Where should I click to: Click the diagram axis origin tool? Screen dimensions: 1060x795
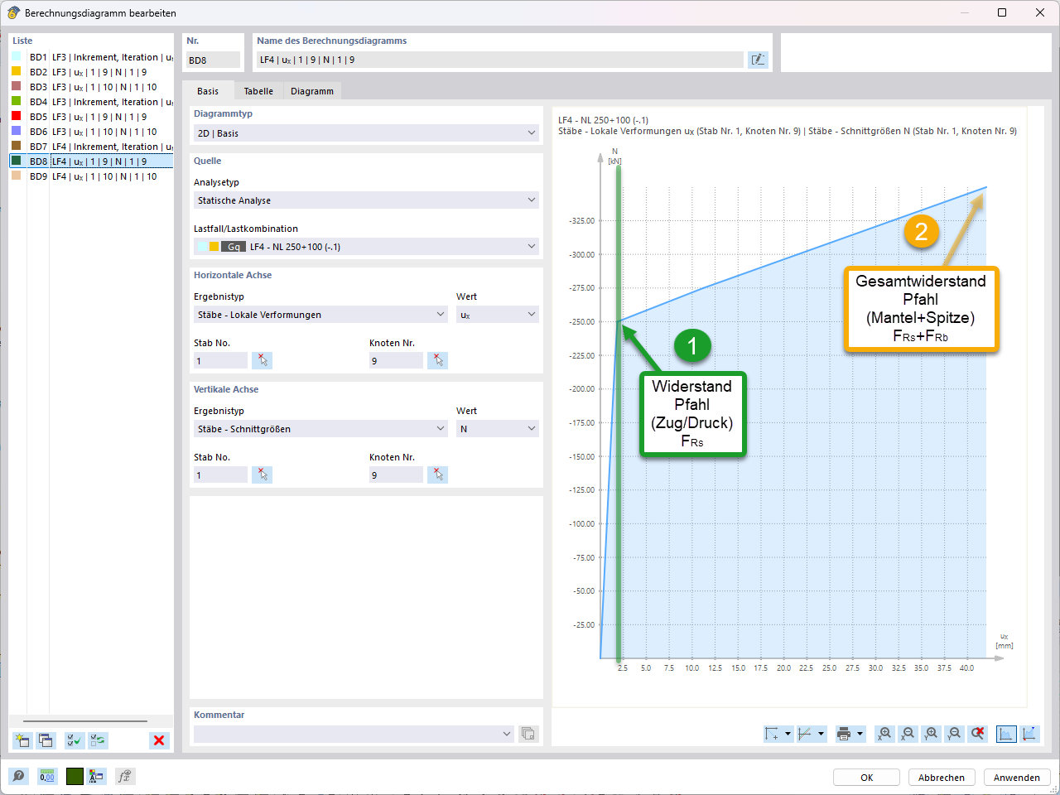tap(772, 734)
